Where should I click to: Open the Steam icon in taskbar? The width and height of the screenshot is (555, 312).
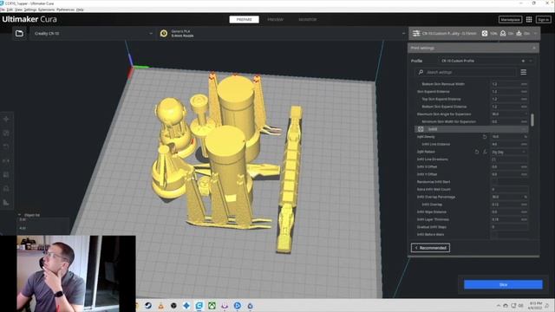(148, 305)
